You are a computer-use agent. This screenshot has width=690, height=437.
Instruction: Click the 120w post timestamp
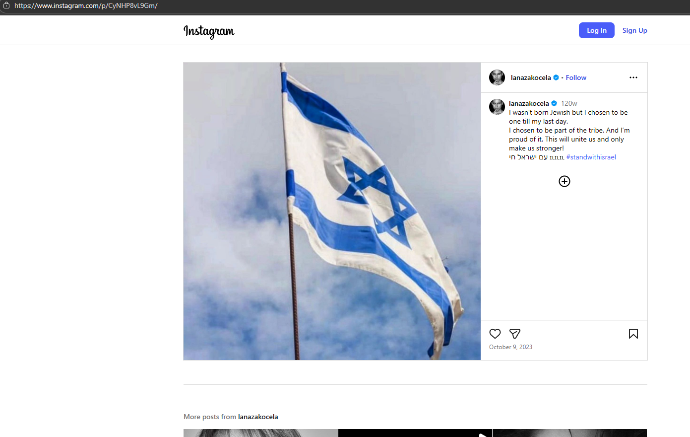click(569, 103)
